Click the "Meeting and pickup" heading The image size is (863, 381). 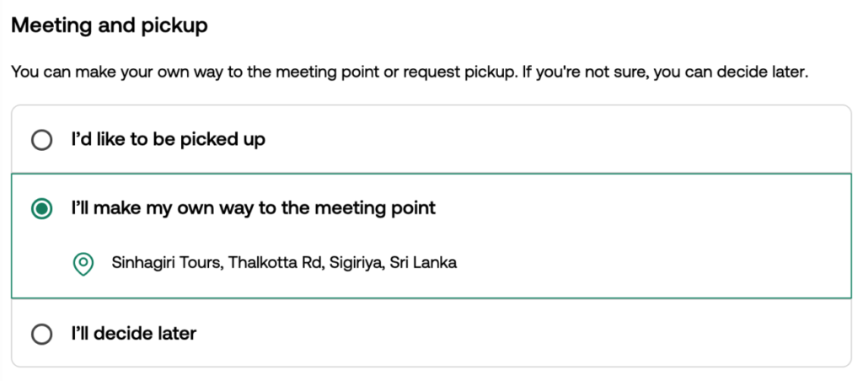(110, 26)
